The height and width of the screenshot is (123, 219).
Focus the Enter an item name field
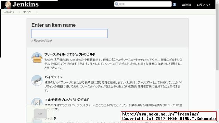click(69, 33)
